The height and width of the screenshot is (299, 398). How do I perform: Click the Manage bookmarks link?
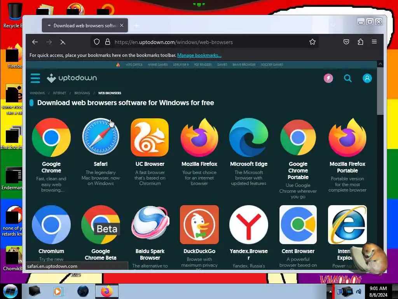[x=199, y=55]
